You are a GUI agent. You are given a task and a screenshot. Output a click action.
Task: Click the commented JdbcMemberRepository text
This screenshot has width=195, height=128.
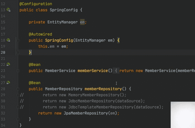coord(92,101)
